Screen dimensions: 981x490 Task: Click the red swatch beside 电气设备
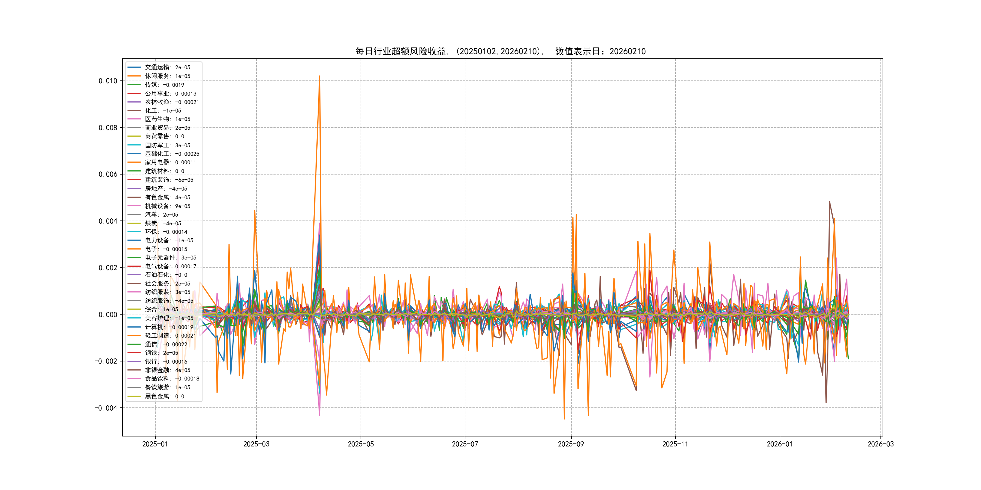[134, 266]
